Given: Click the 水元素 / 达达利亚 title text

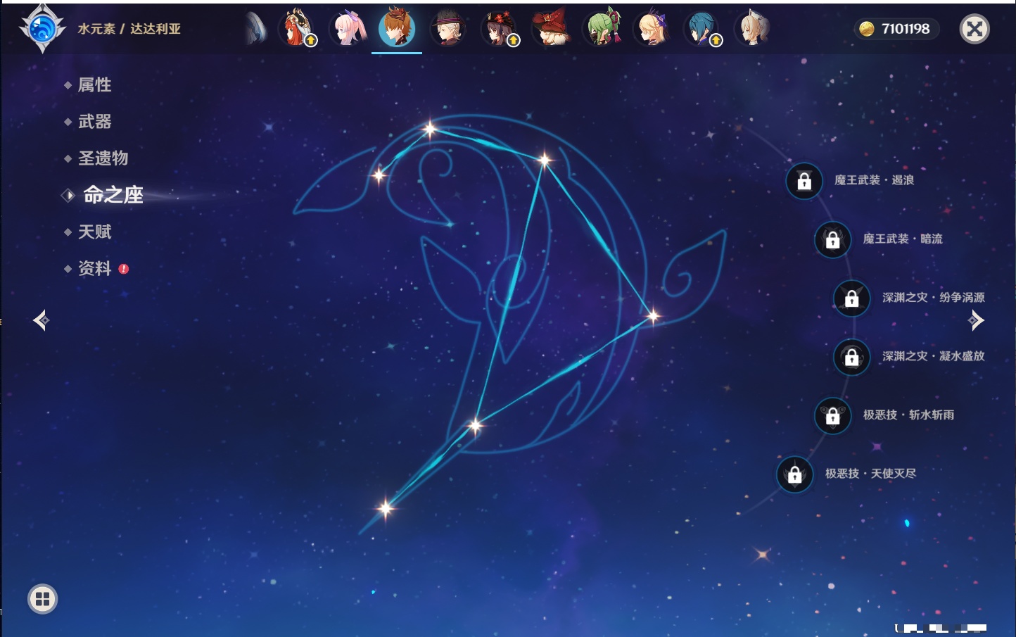Looking at the screenshot, I should (x=129, y=29).
